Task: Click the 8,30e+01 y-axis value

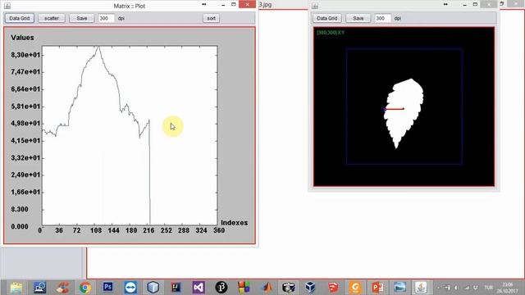Action: coord(25,55)
